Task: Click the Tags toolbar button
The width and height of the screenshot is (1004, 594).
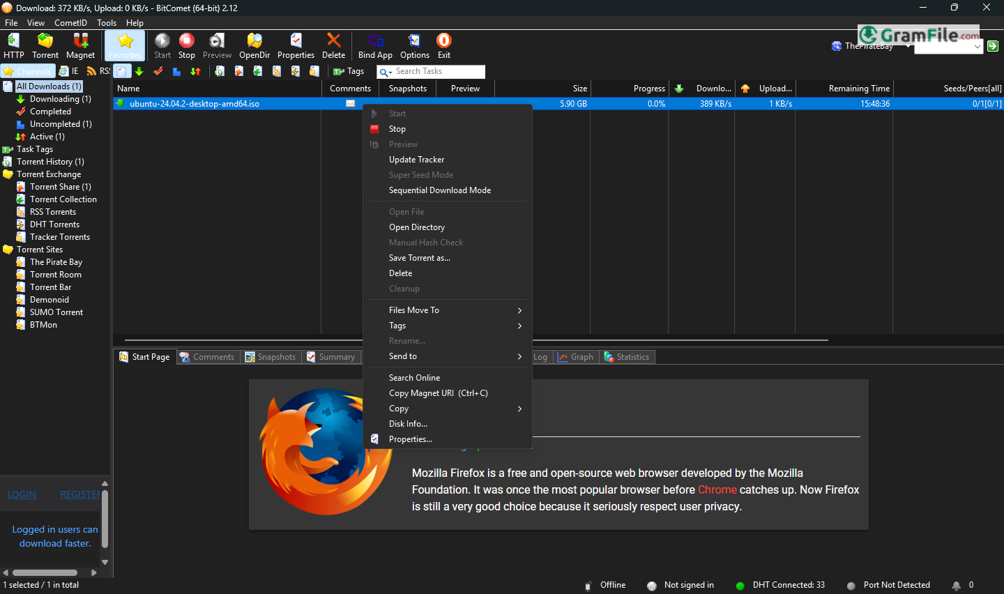Action: [x=349, y=71]
